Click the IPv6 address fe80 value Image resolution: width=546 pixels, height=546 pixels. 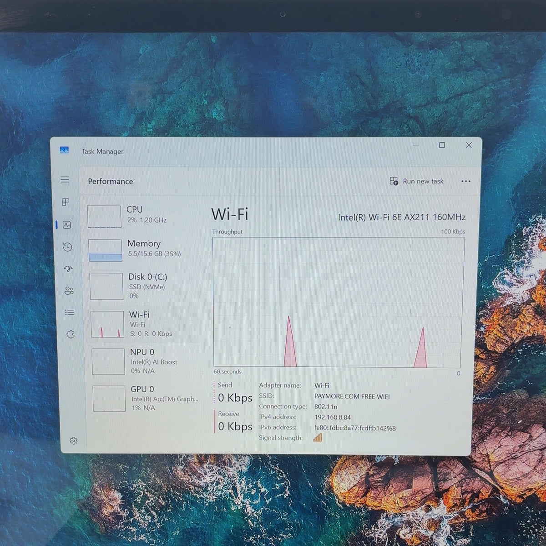tap(355, 428)
